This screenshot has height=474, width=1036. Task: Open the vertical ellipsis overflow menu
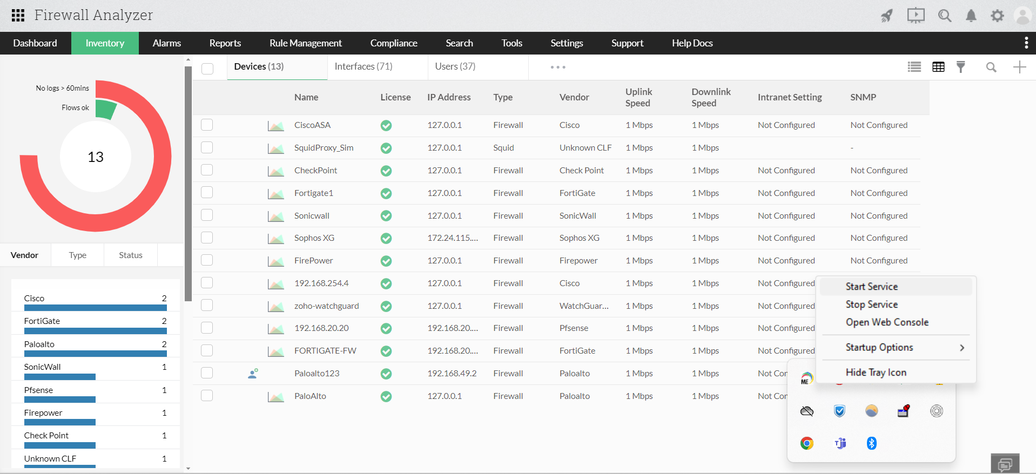(x=1026, y=43)
